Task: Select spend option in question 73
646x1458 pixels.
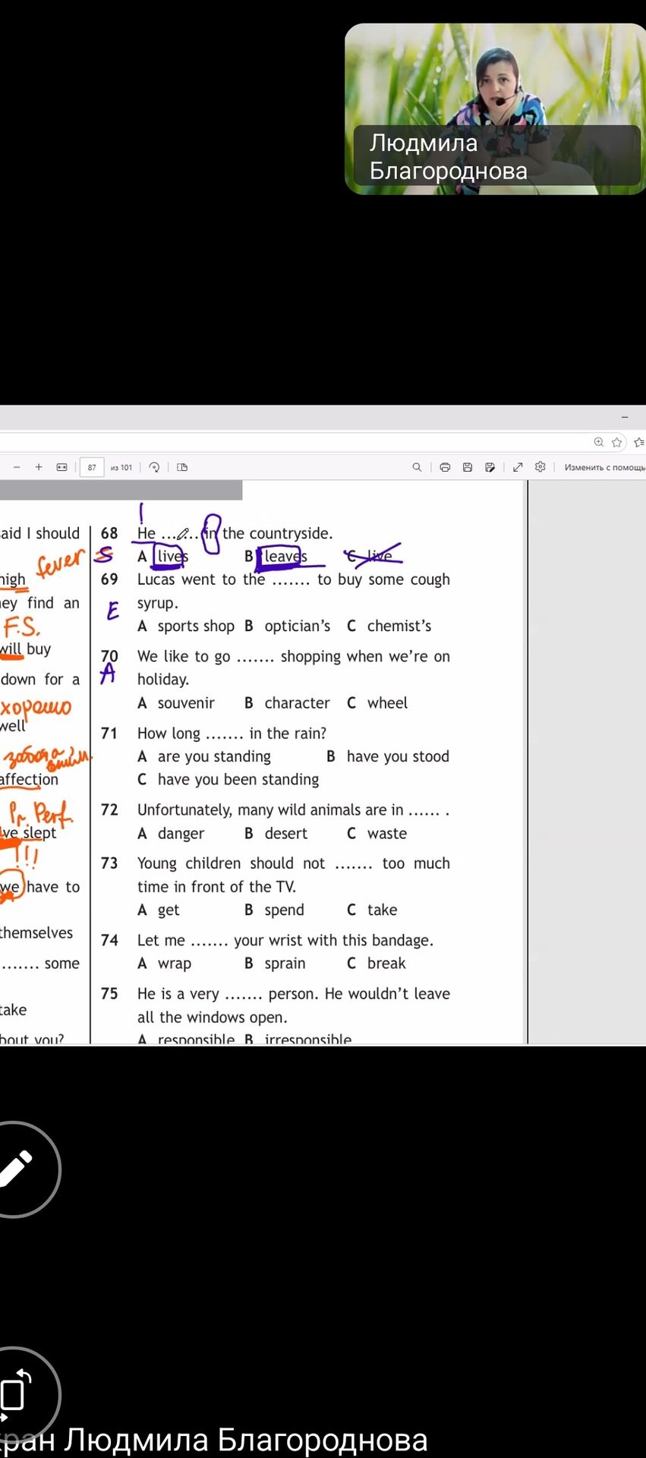Action: pyautogui.click(x=274, y=910)
